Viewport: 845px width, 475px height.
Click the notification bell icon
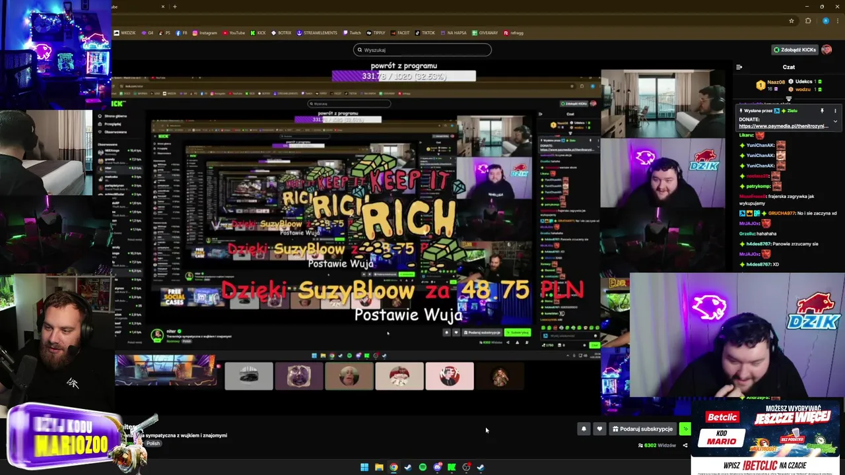(x=584, y=429)
